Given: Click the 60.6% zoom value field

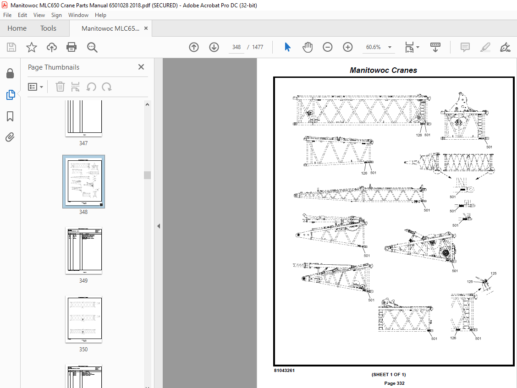Looking at the screenshot, I should tap(373, 47).
